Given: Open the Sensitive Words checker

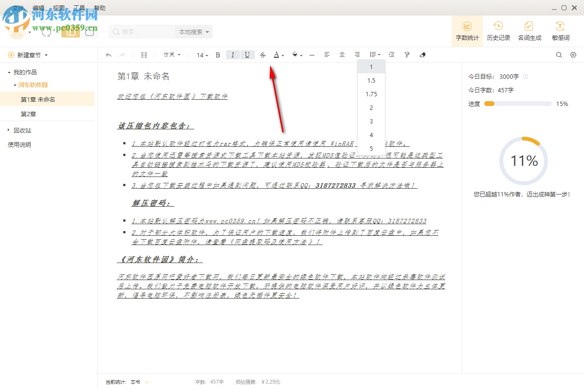Looking at the screenshot, I should (x=560, y=31).
